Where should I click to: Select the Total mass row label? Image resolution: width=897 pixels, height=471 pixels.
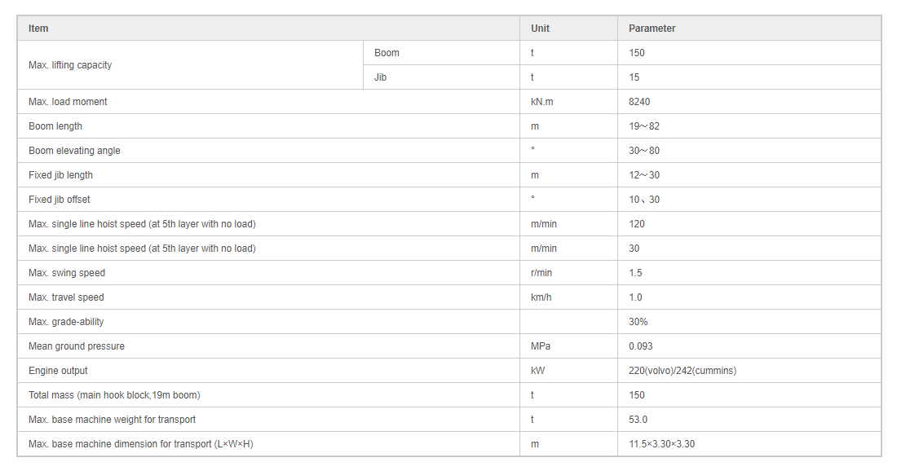[114, 395]
